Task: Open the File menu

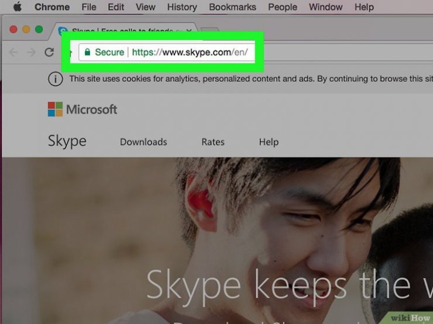Action: click(88, 7)
